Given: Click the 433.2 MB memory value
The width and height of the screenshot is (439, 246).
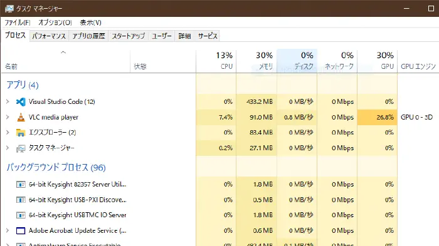Looking at the screenshot, I should (x=260, y=102).
